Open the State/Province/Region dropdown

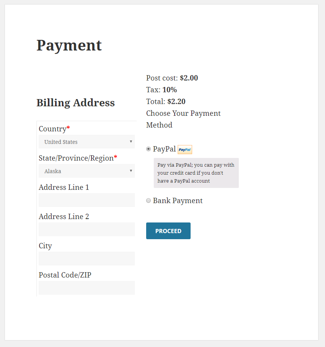[x=87, y=171]
